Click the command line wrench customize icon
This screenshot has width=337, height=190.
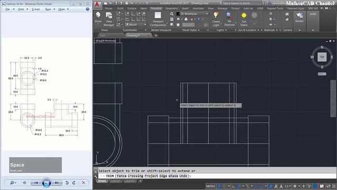(96, 177)
